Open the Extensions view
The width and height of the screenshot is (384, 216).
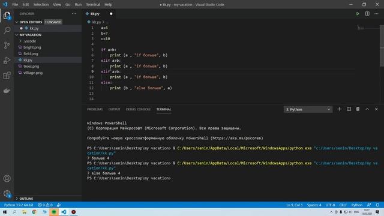[7, 76]
